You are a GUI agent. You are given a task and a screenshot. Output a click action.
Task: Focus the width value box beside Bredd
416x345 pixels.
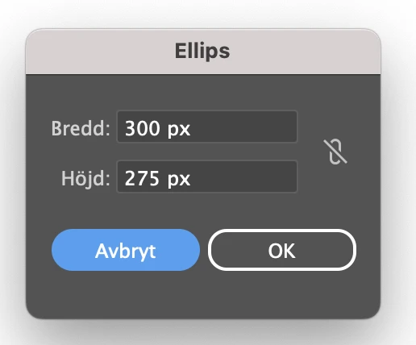point(207,127)
